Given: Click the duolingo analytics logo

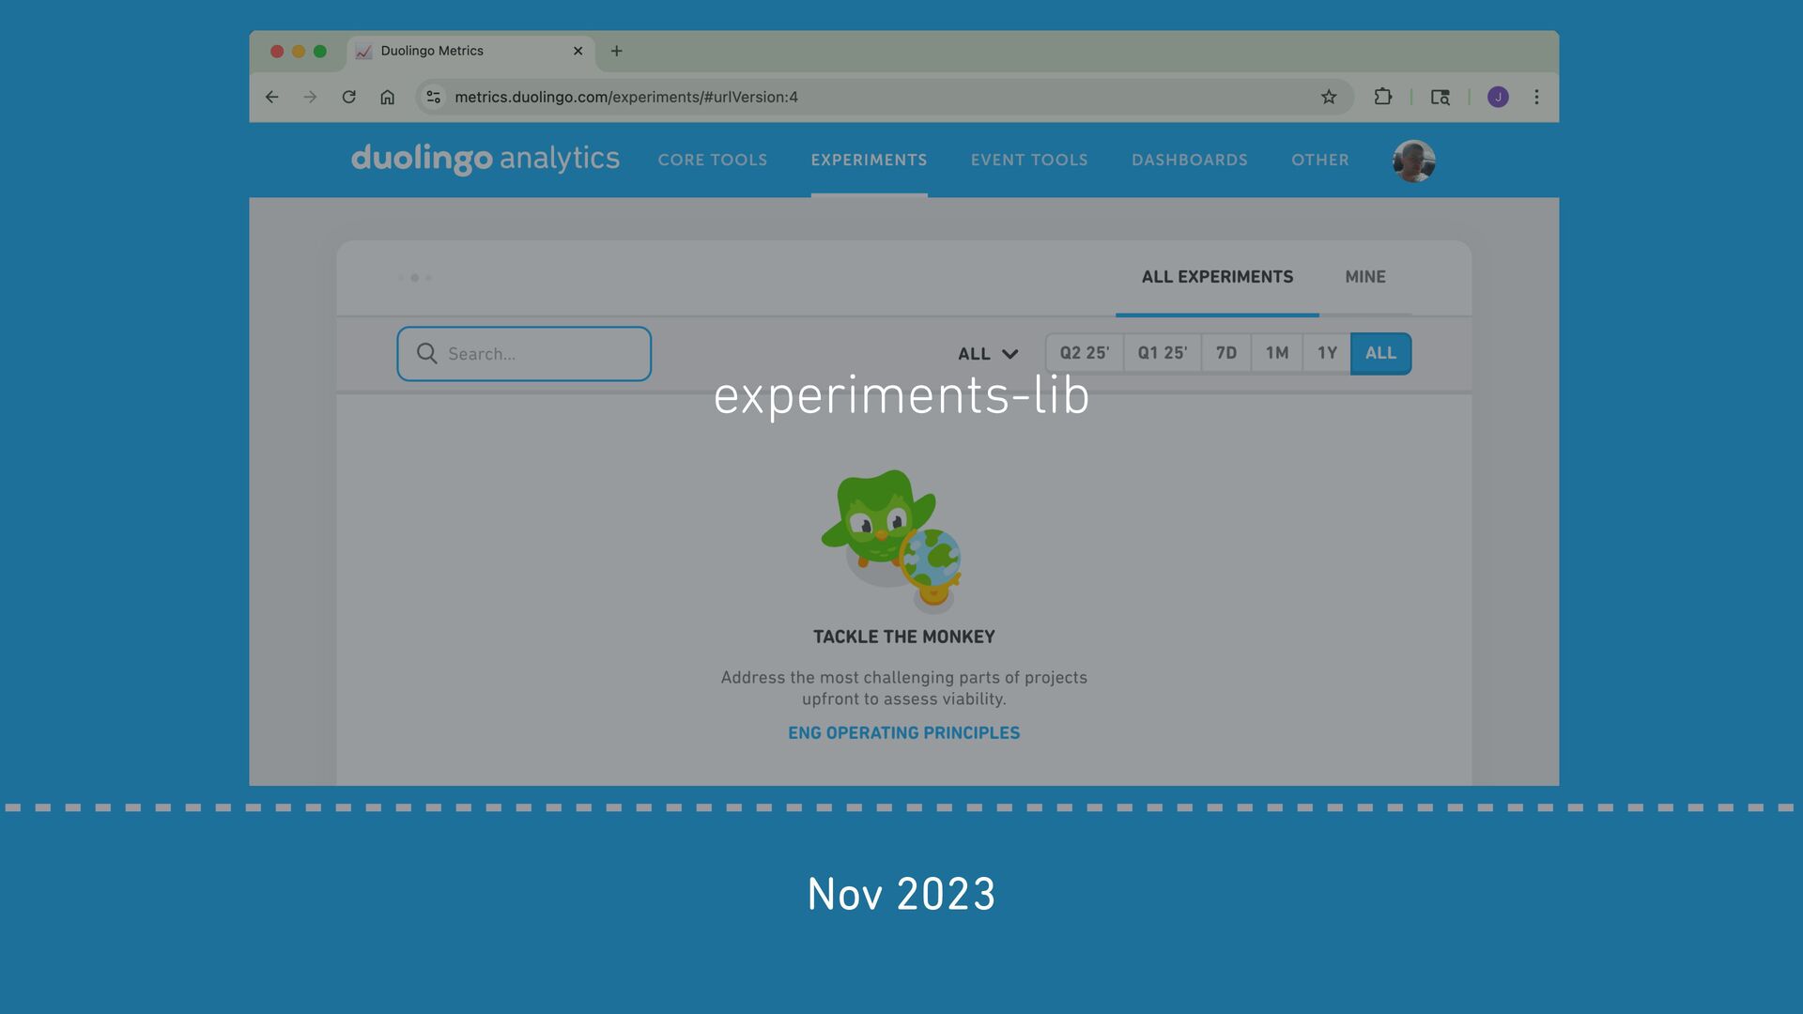Looking at the screenshot, I should [x=485, y=158].
